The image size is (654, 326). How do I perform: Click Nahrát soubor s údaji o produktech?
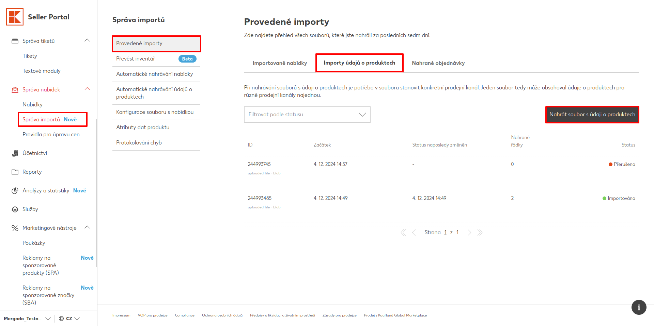point(592,115)
